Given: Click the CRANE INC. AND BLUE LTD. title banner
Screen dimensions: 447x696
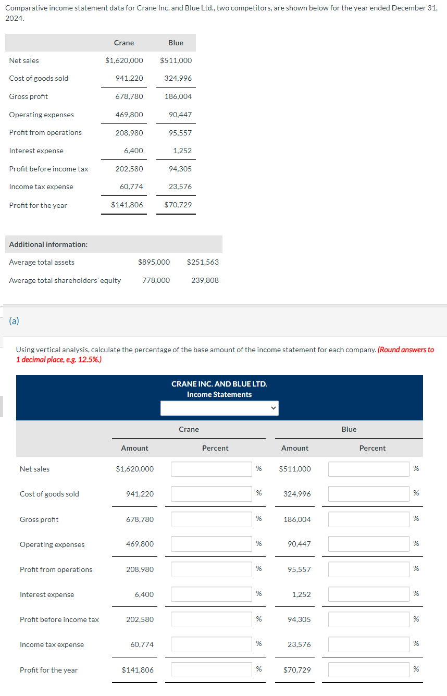Looking at the screenshot, I should [219, 384].
